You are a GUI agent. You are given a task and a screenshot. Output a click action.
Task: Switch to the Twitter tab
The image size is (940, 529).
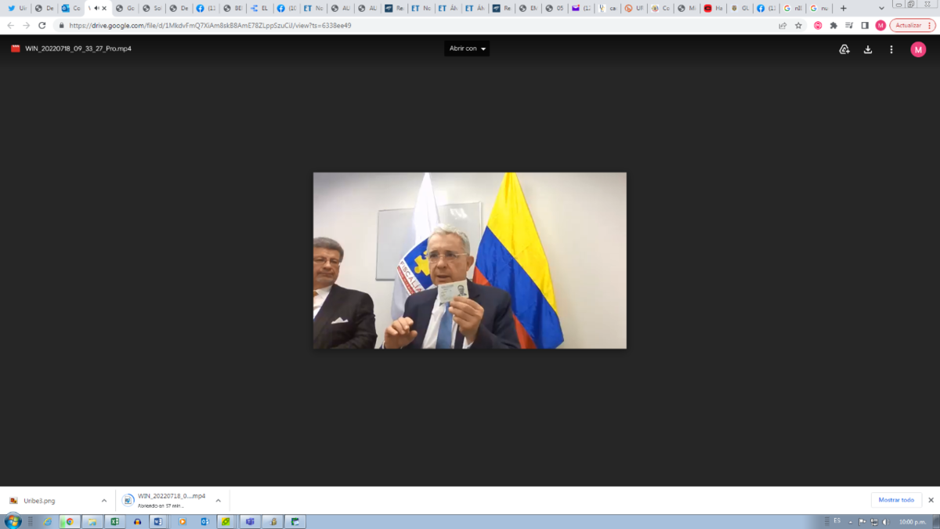click(16, 8)
